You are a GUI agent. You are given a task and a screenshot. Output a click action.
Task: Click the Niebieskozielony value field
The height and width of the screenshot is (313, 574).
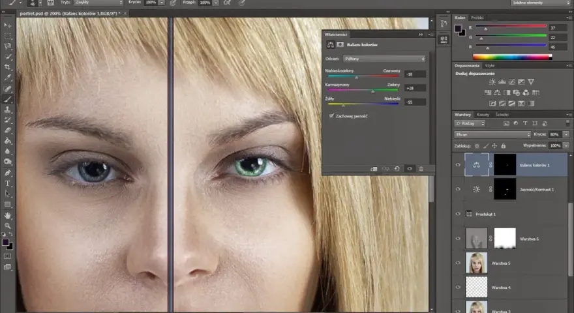point(415,74)
